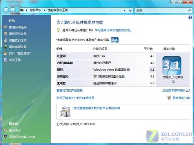The width and height of the screenshot is (194, 145).
Task: Click the software box icon
Action: coord(66,112)
